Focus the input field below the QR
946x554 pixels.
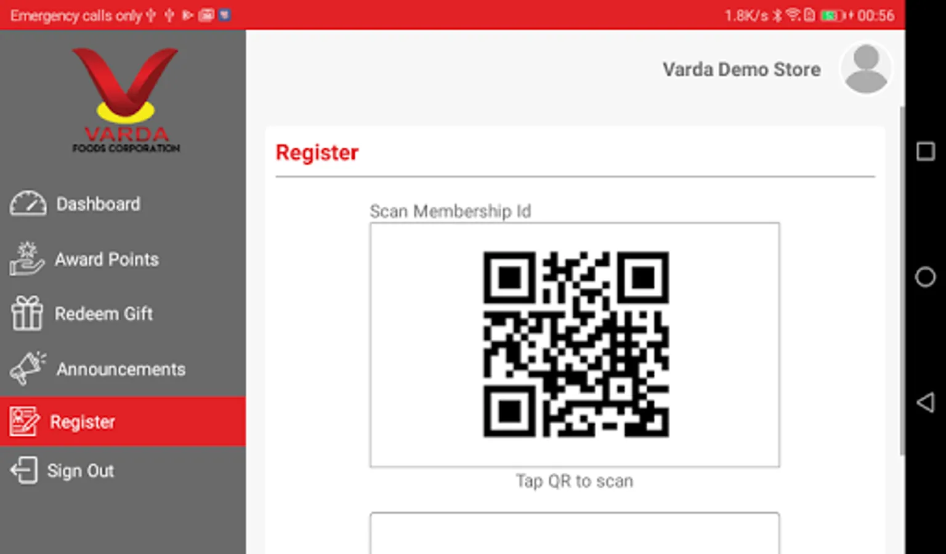pyautogui.click(x=575, y=533)
